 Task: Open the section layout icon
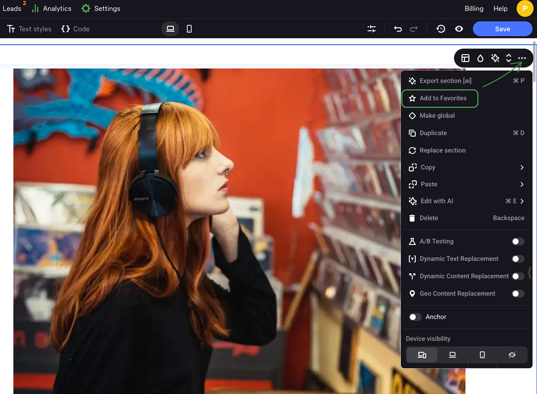point(465,58)
